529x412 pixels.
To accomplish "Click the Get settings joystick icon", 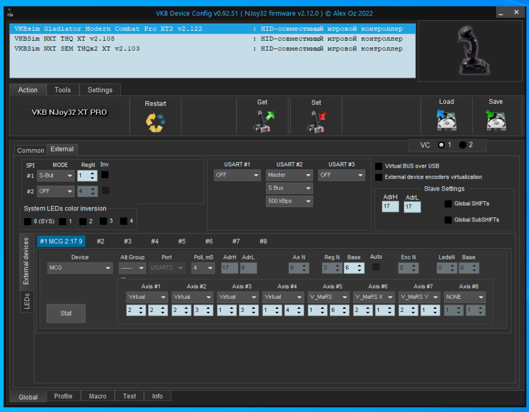I will [x=263, y=121].
